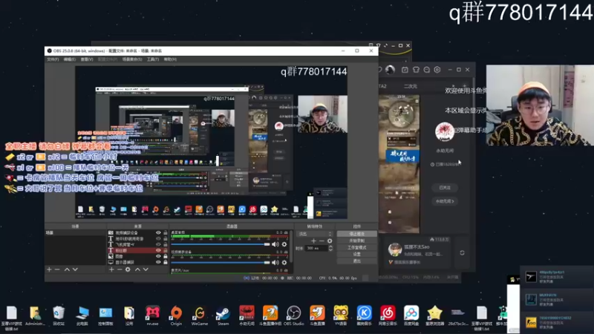
Task: Adjust video capture device volume slider
Action: (x=221, y=263)
